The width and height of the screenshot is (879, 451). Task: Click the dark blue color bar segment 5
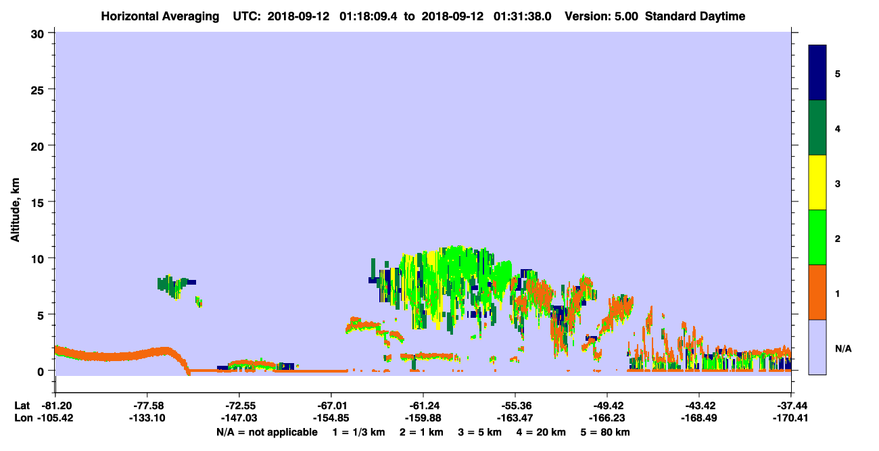pyautogui.click(x=817, y=73)
